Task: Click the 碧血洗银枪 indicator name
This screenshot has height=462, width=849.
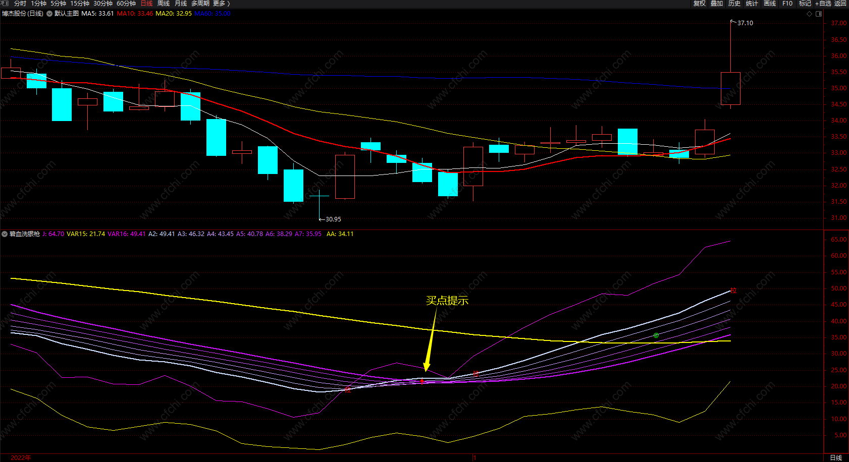Action: coord(25,234)
